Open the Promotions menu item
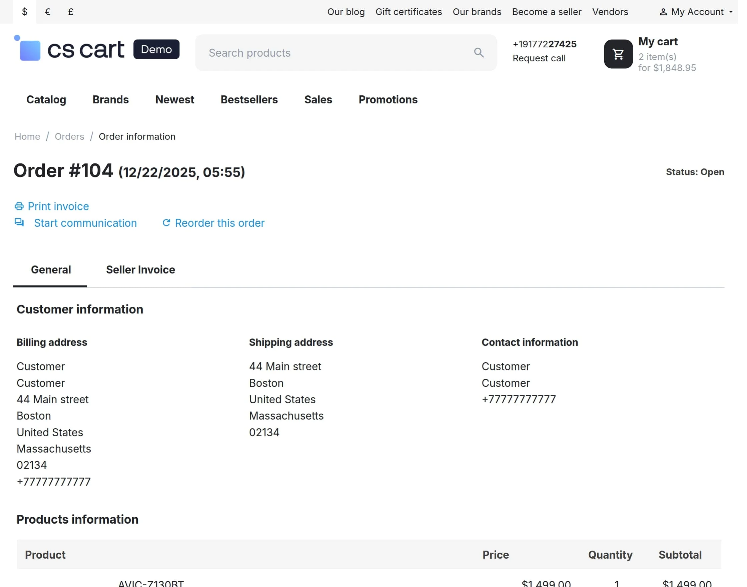The width and height of the screenshot is (747, 587). pyautogui.click(x=388, y=100)
